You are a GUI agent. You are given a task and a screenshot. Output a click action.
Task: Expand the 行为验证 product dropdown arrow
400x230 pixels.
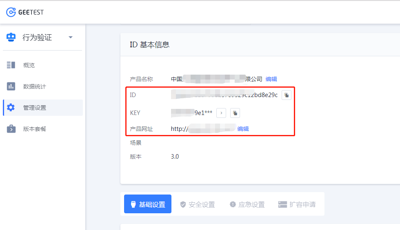click(x=71, y=38)
